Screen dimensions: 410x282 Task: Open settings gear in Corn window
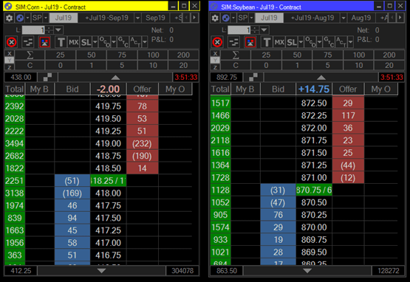(x=9, y=18)
